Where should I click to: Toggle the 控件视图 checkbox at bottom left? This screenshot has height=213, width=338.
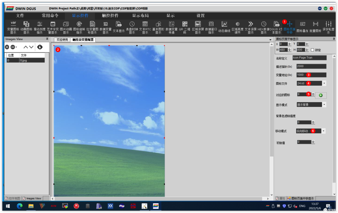click(x=6, y=198)
